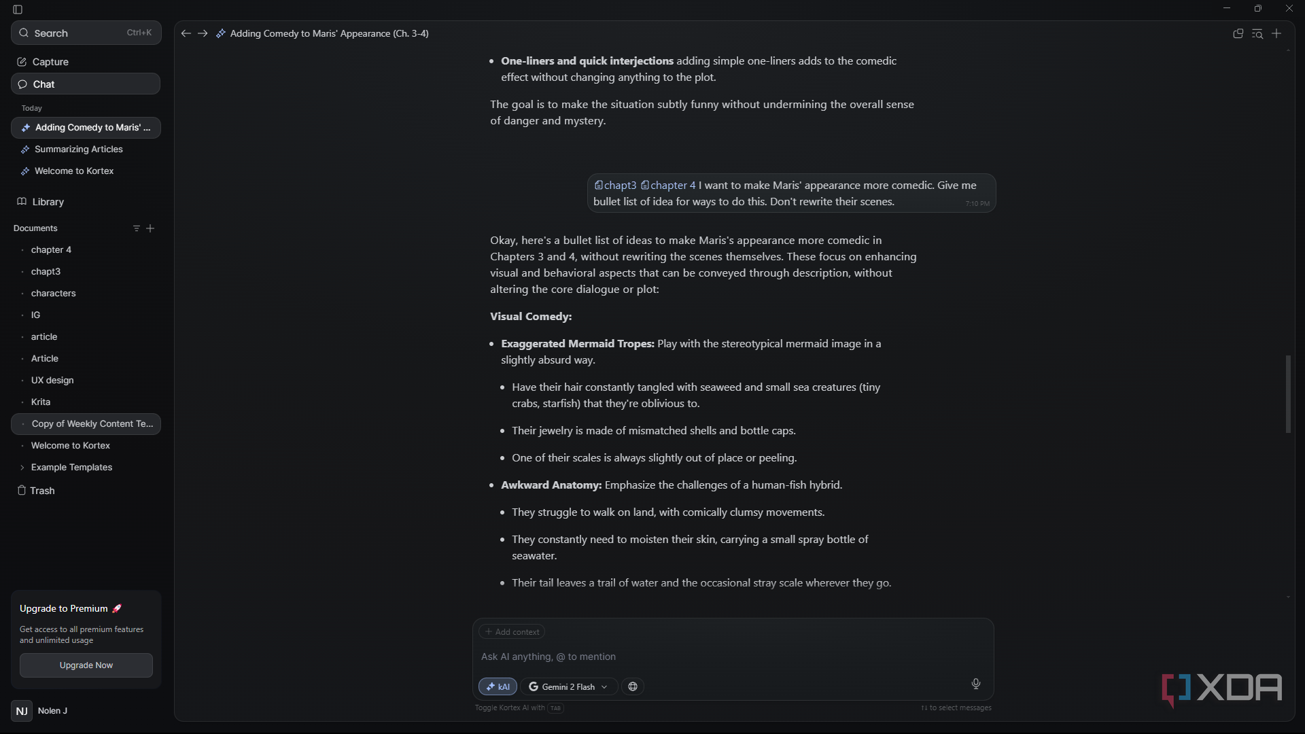This screenshot has width=1305, height=734.
Task: Click the forward navigation arrow
Action: 203,33
